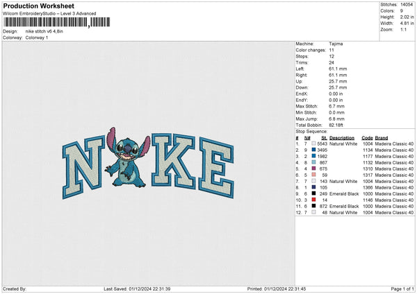This screenshot has height=294, width=417.
Task: Click the embroidered letter K in the preview
Action: (173, 161)
